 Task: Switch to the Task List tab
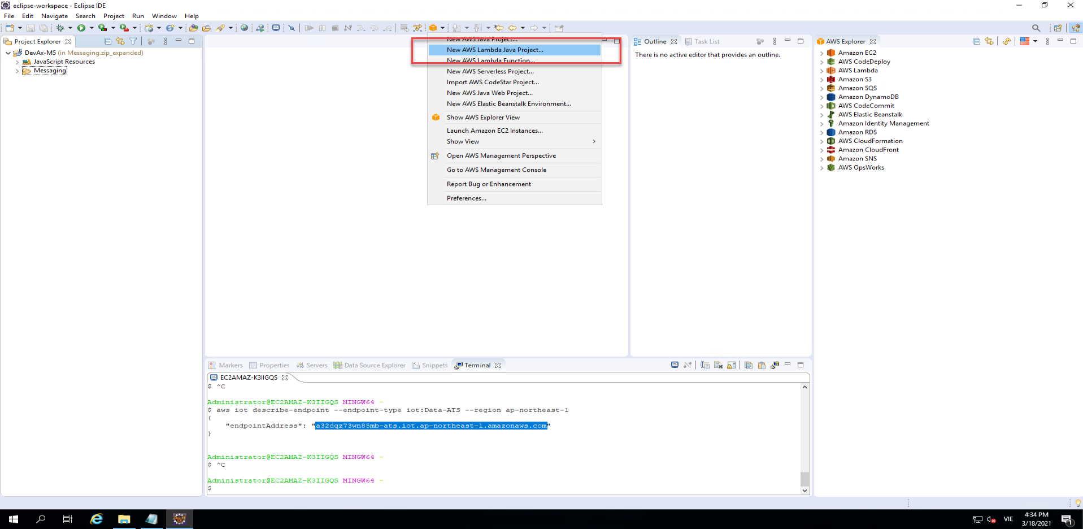(702, 41)
